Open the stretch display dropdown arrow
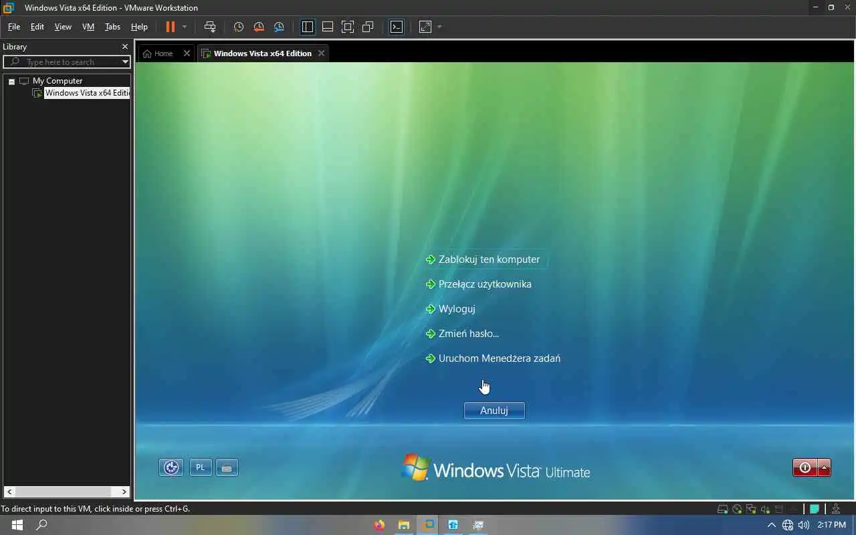The height and width of the screenshot is (535, 856). pyautogui.click(x=439, y=27)
